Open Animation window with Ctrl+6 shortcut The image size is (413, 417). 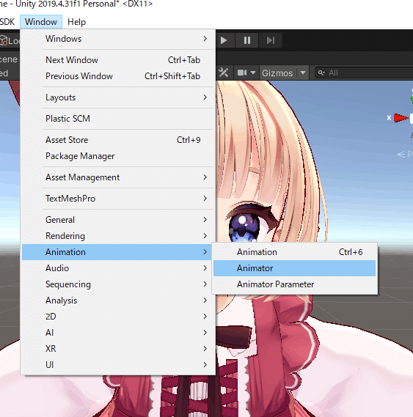pos(294,252)
